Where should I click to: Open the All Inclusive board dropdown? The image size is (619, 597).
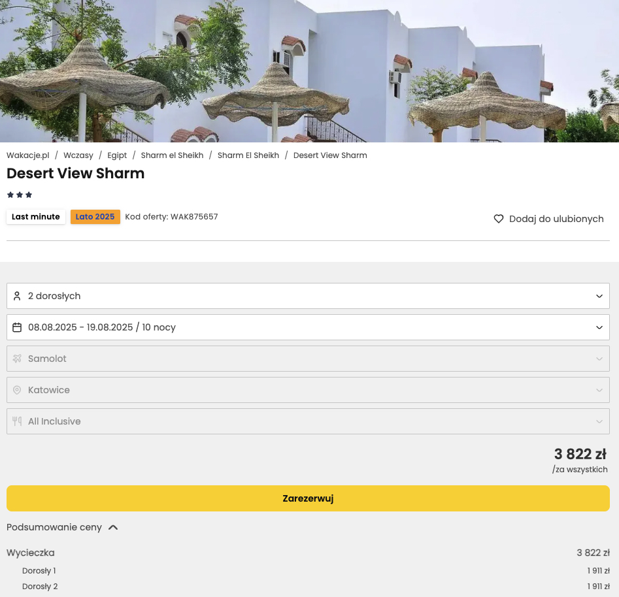pos(308,421)
